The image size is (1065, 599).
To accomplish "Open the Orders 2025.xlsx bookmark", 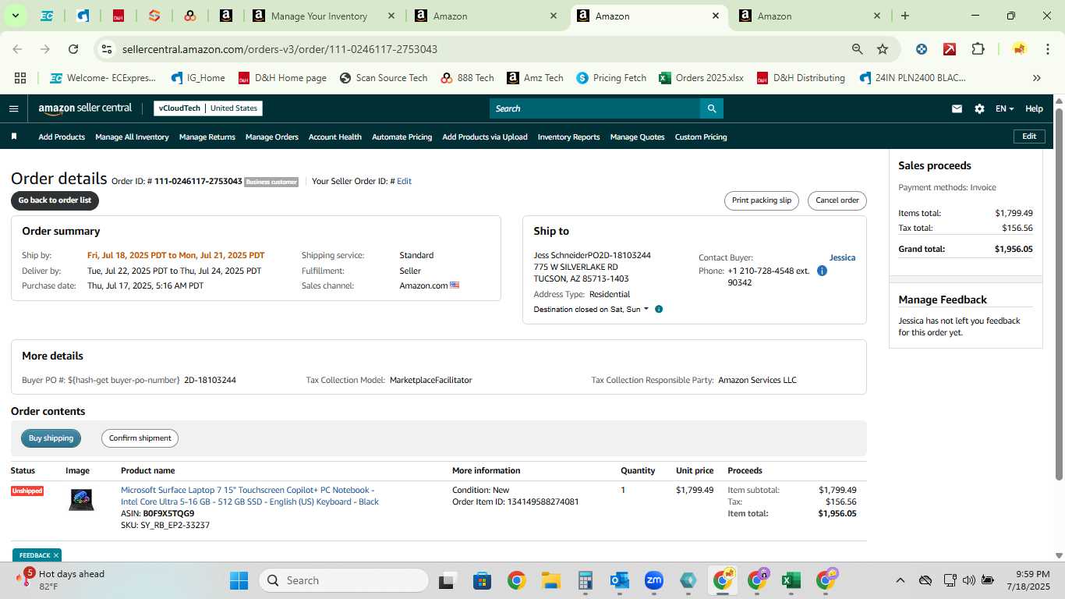I will click(702, 78).
